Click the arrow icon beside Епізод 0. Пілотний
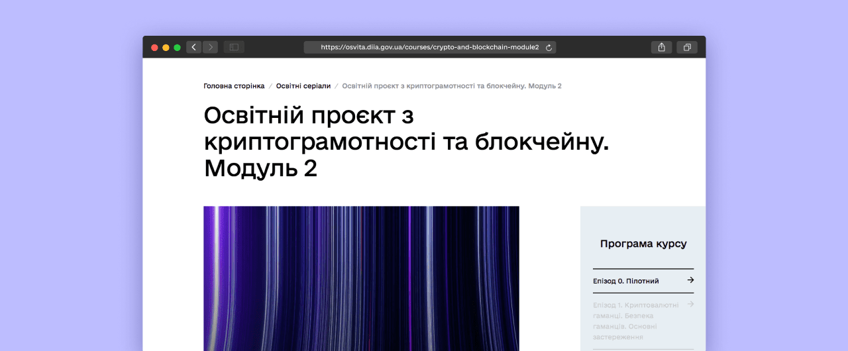Screen dimensions: 848x351 click(690, 280)
